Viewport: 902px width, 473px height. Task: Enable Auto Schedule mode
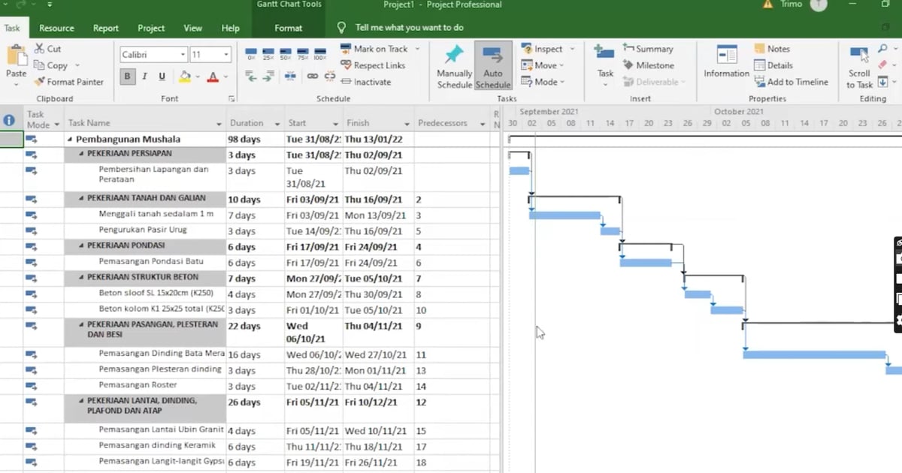(x=493, y=65)
